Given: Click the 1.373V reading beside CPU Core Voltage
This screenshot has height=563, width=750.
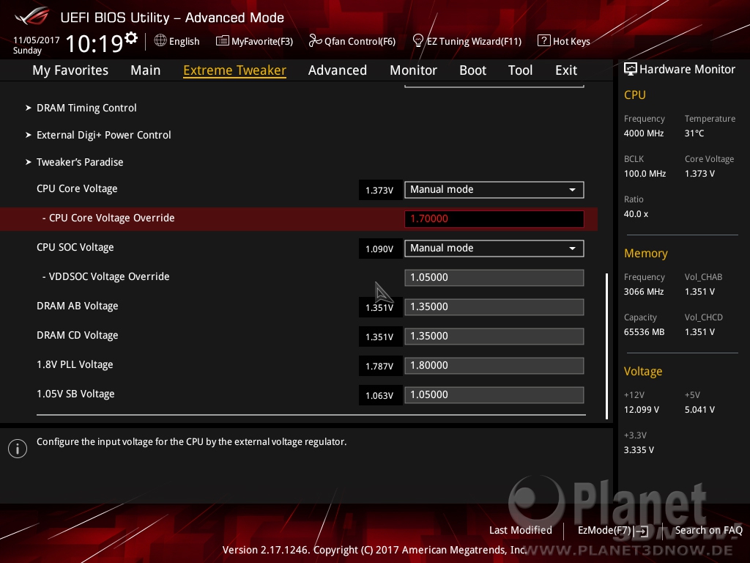Looking at the screenshot, I should tap(380, 190).
